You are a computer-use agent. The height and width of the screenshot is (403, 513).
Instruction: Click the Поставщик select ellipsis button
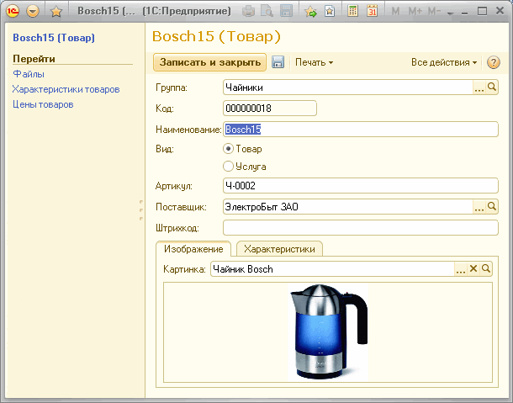[x=479, y=207]
